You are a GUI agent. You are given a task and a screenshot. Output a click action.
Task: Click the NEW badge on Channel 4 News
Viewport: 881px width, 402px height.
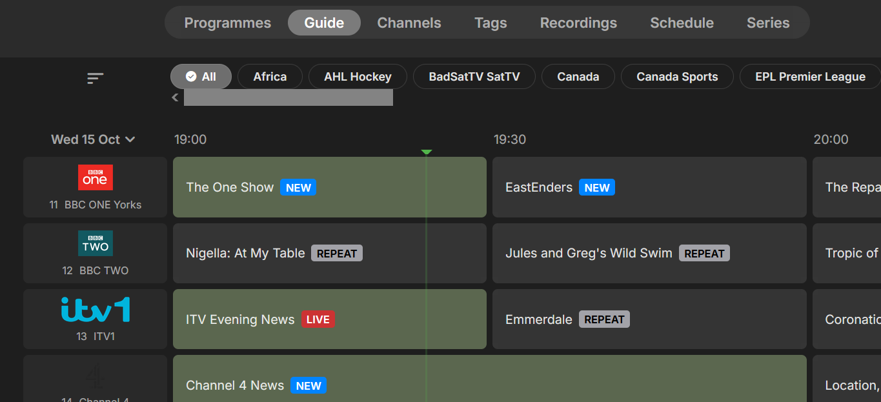point(309,385)
